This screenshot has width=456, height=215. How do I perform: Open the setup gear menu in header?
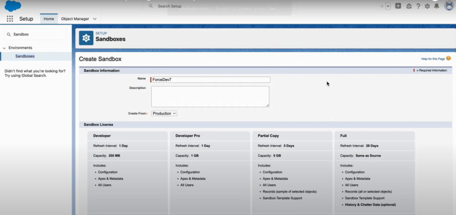point(427,6)
